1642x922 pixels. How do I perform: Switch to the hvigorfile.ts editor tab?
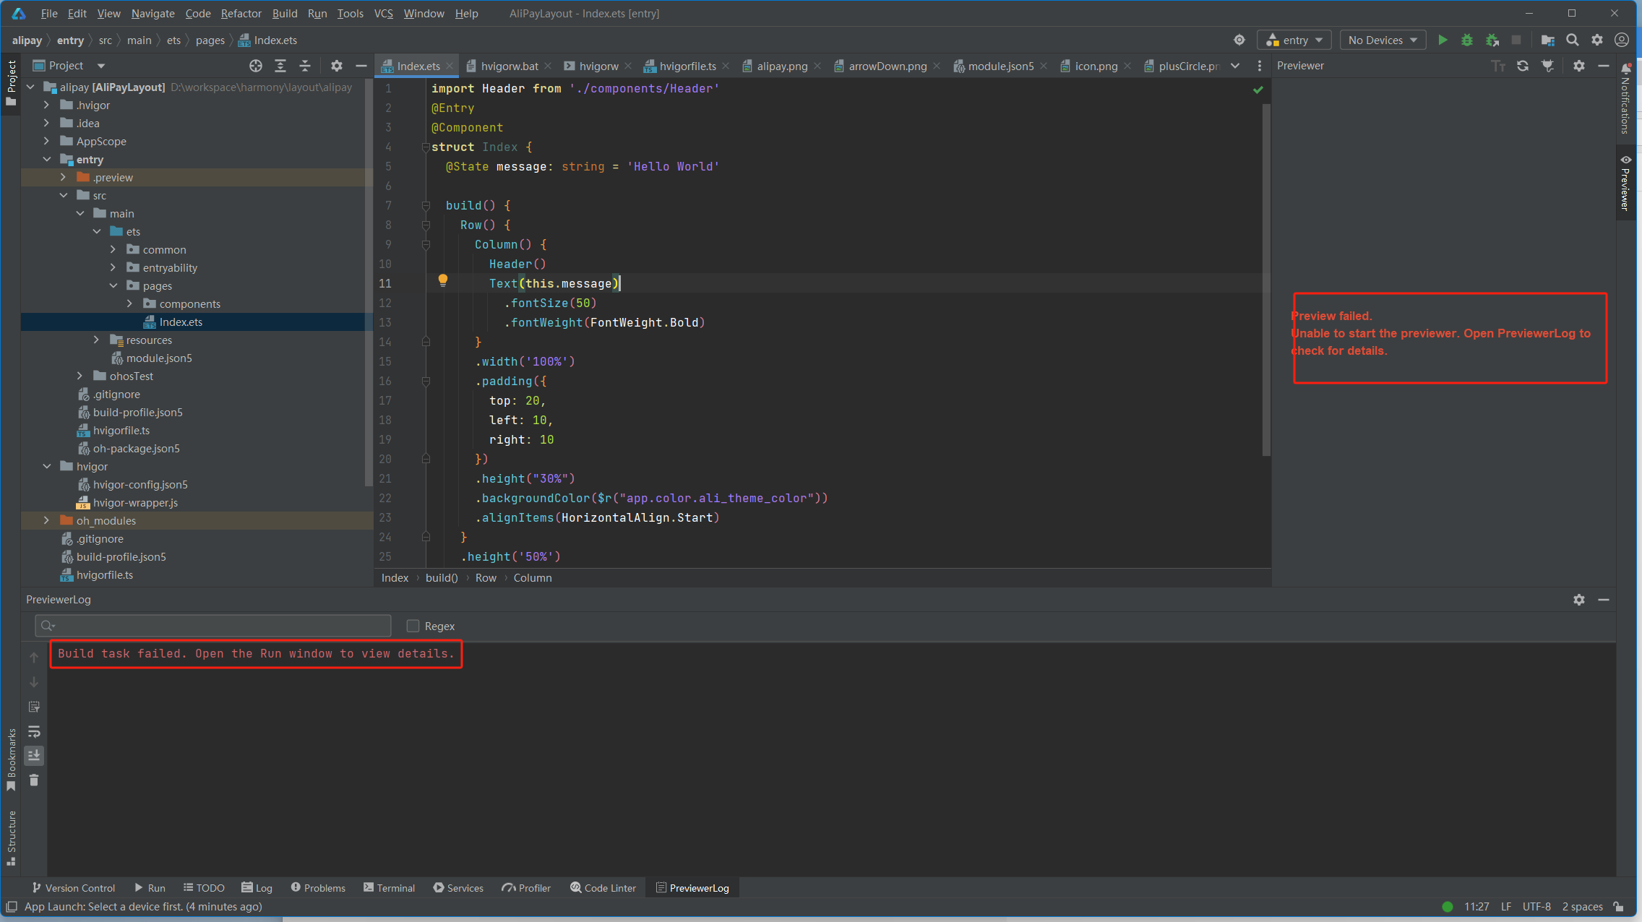687,66
